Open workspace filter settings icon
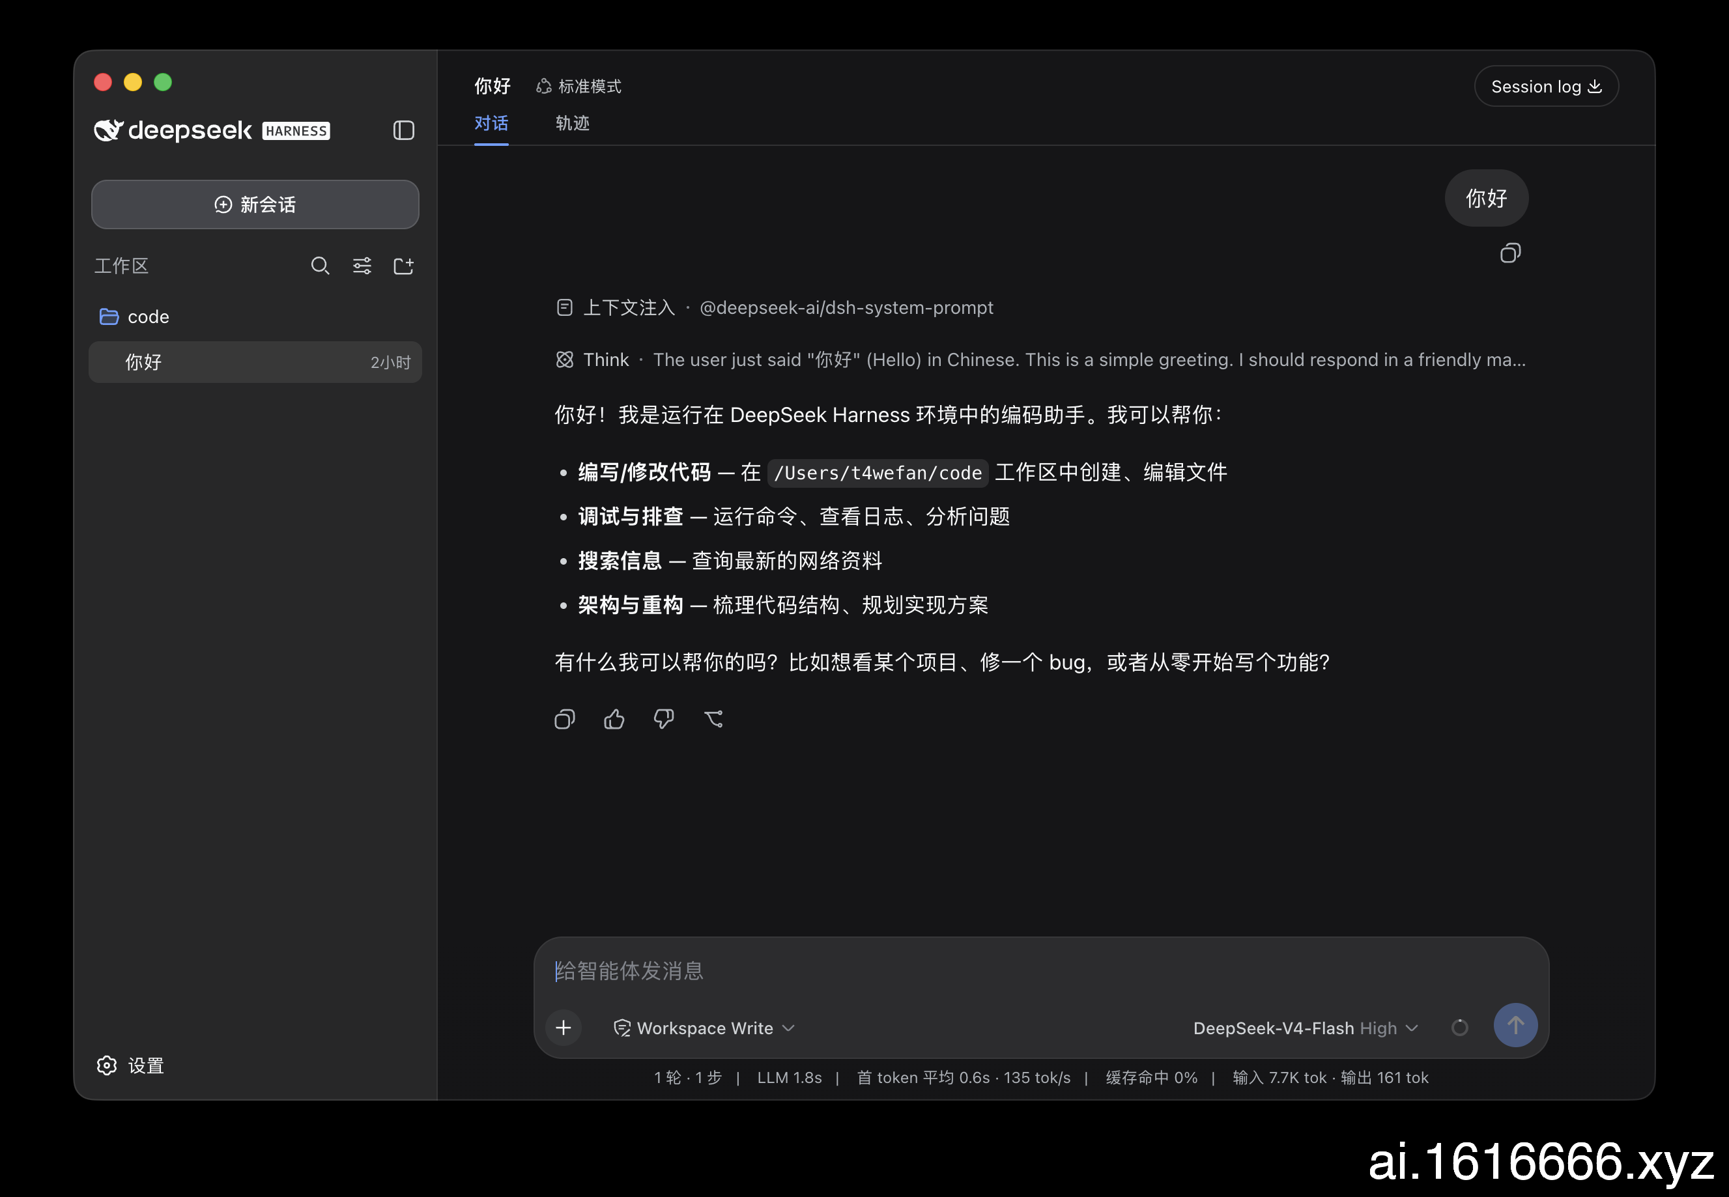Image resolution: width=1729 pixels, height=1197 pixels. (362, 266)
